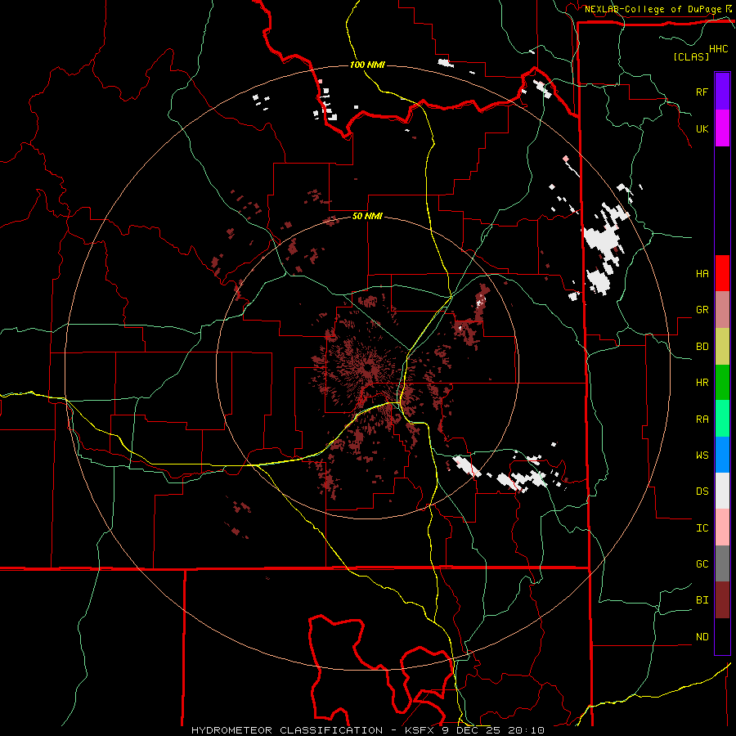Click the Hydrometeor Classification KSFX title text
The height and width of the screenshot is (736, 736).
367,730
